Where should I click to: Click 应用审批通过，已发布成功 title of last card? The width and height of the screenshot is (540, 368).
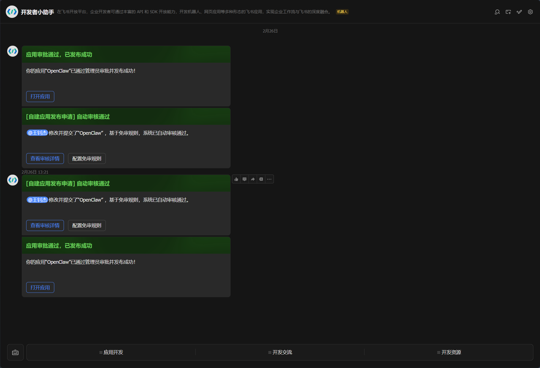(59, 245)
